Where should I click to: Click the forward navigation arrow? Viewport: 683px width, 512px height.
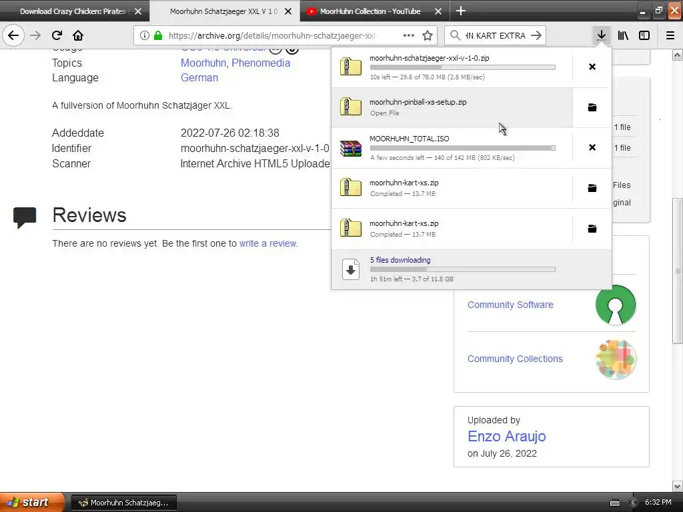coord(35,35)
